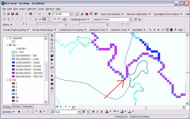This screenshot has width=190, height=119.
Task: Go back to previous extent arrow
Action: click(52, 60)
